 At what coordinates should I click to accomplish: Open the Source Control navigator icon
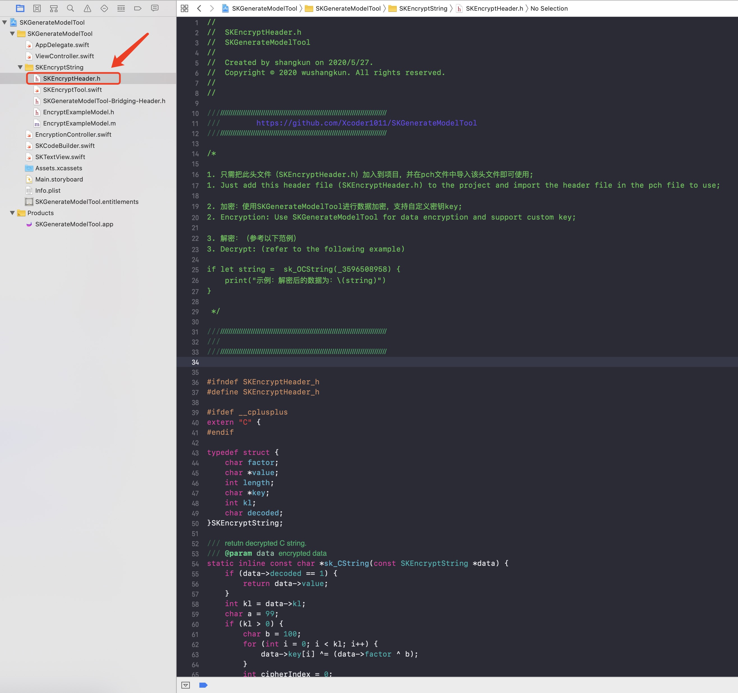pos(37,8)
